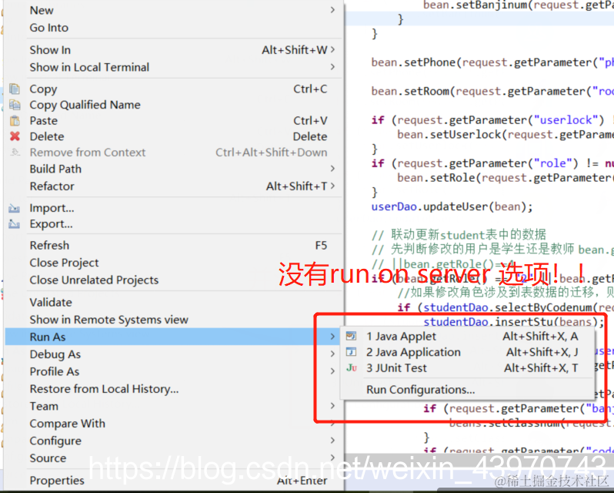Open the Configure menu entry
The image size is (614, 493).
(x=174, y=441)
